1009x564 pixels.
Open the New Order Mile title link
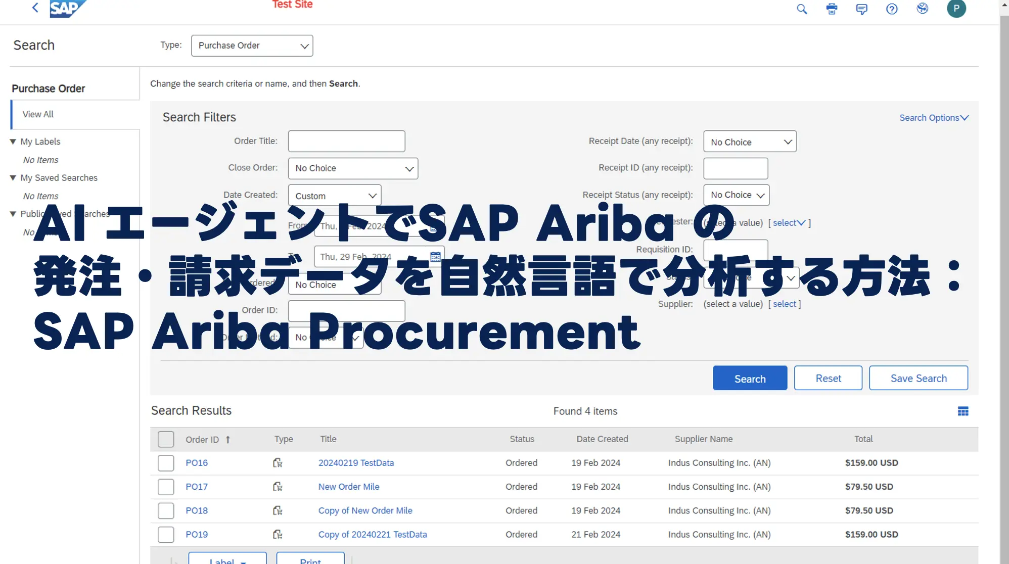(349, 487)
